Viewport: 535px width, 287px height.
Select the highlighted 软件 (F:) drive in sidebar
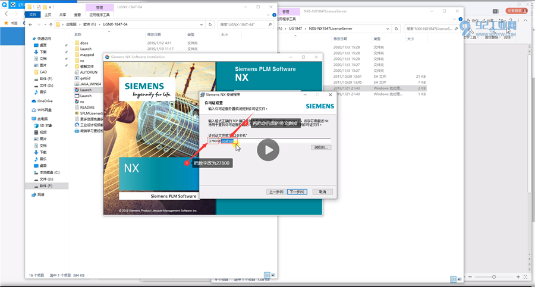coord(46,186)
